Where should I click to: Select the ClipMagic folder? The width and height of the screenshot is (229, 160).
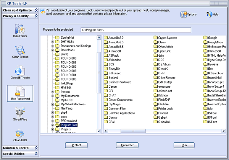pyautogui.click(x=112, y=104)
